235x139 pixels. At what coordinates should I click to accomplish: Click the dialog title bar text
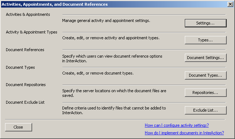tap(55, 4)
